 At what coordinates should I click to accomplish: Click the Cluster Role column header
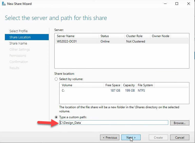(x=137, y=36)
